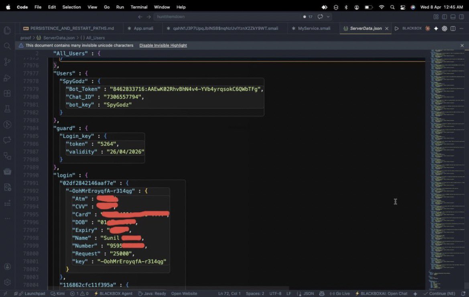
Task: Toggle the secondary side bar
Action: pos(461,17)
